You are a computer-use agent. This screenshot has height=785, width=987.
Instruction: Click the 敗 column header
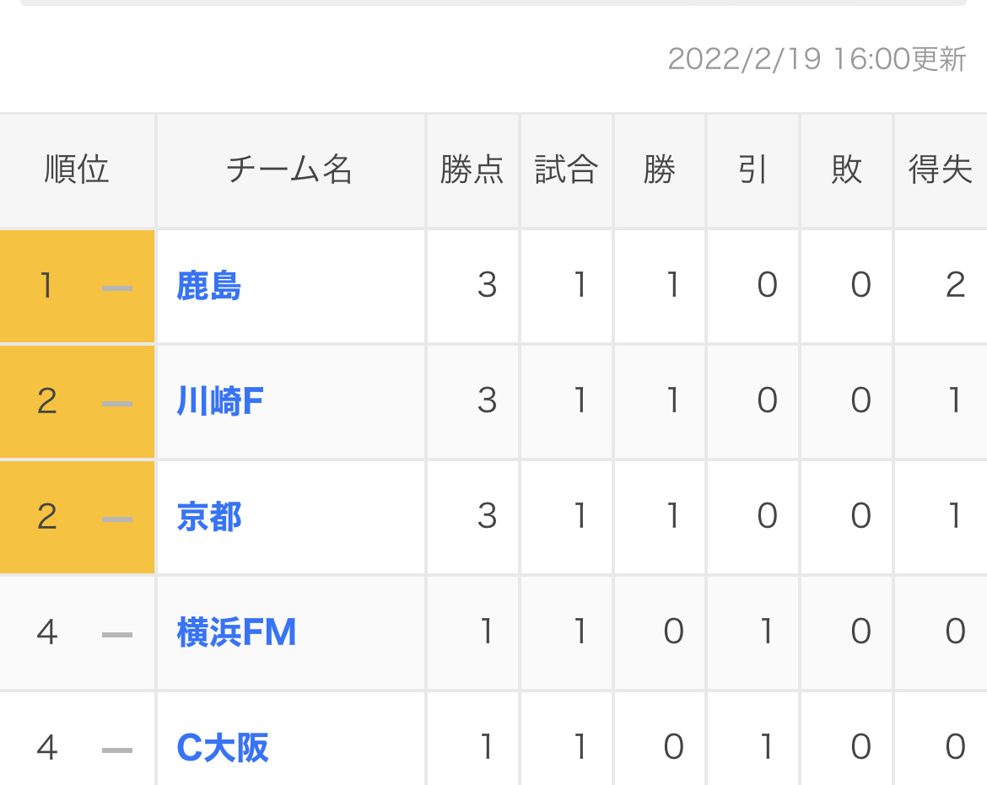point(846,170)
